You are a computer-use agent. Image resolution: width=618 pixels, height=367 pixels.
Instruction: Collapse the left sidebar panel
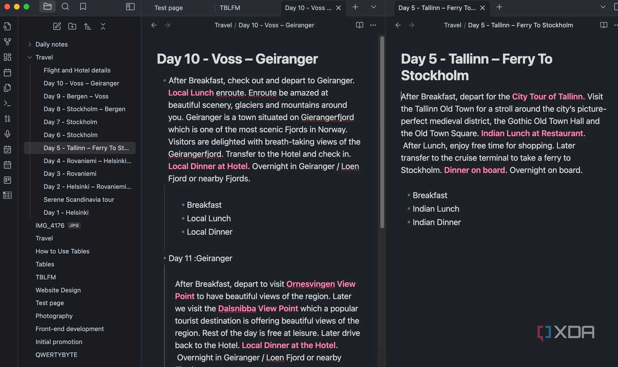tap(130, 6)
